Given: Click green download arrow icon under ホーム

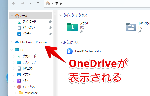Looking at the screenshot, I should (19, 22).
